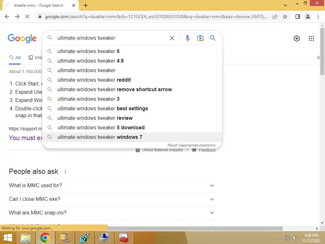Click the vertical page scrollbar
Screen dimensions: 325x244
click(322, 51)
